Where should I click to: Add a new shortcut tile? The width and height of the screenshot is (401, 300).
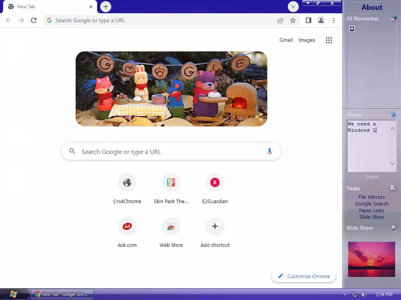[x=215, y=232]
